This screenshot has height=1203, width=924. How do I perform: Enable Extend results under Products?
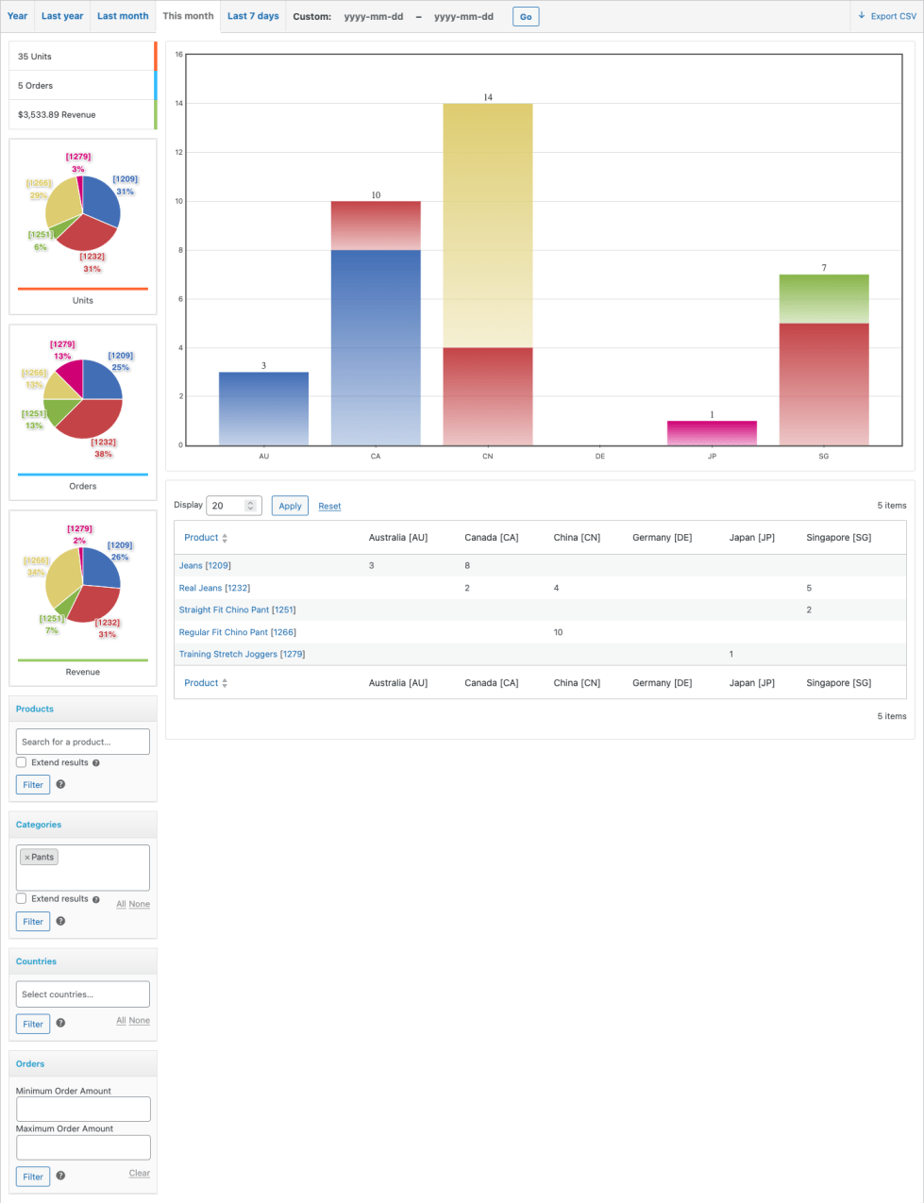coord(22,762)
